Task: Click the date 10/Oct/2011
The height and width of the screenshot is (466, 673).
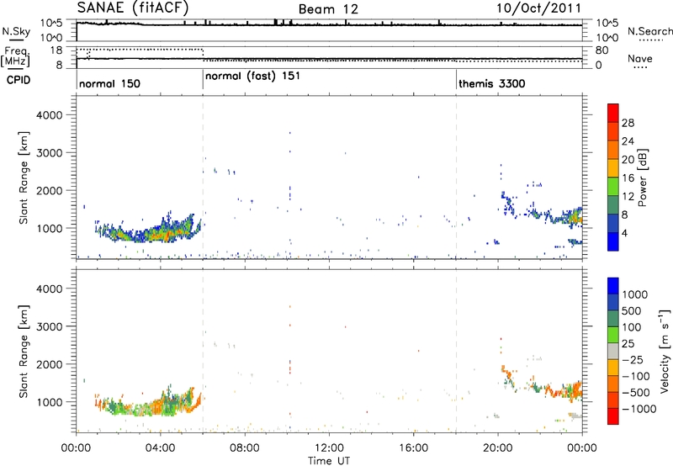Action: (x=539, y=8)
